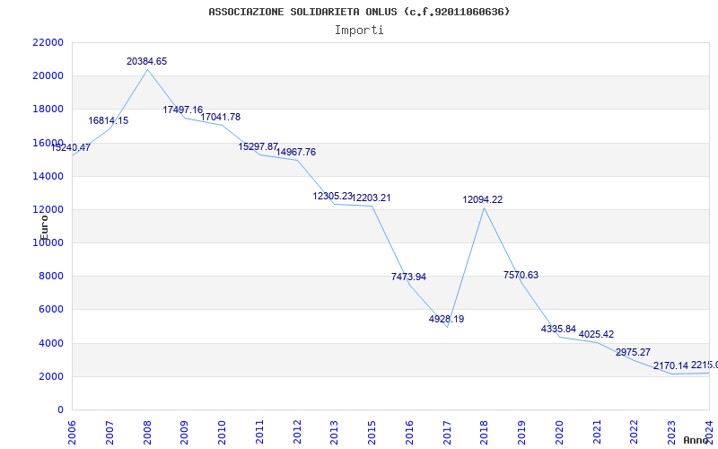This screenshot has width=718, height=449.
Task: Click the y-axis value 0
Action: click(60, 410)
